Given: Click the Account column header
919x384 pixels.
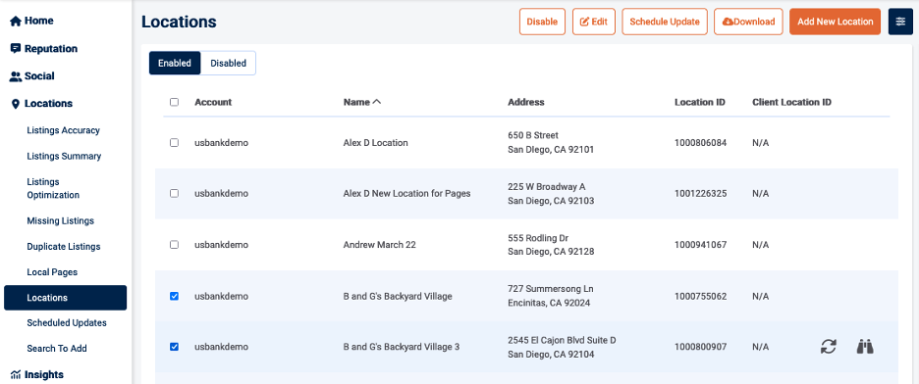Looking at the screenshot, I should click(213, 102).
